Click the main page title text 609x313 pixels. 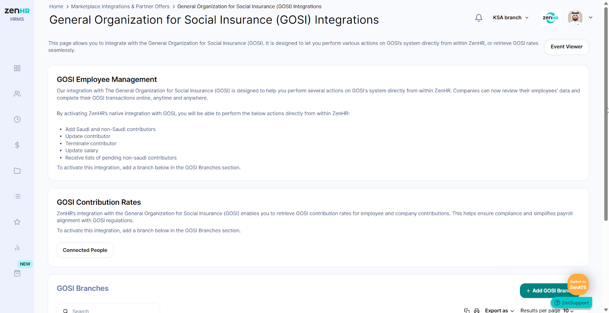pos(214,20)
